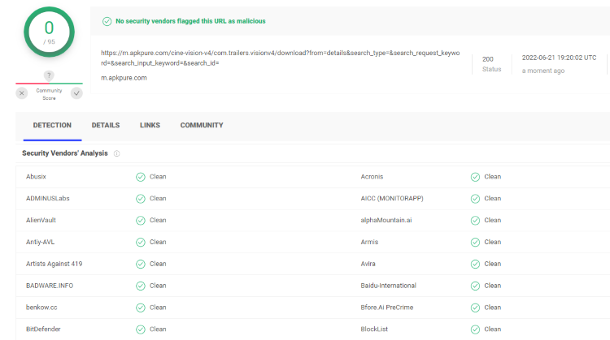Screen dimensions: 610x340
Task: Click the m.apkpure.com domain text
Action: pyautogui.click(x=124, y=78)
